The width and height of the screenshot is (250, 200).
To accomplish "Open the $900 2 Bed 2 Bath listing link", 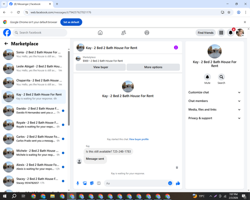I will point(102,61).
